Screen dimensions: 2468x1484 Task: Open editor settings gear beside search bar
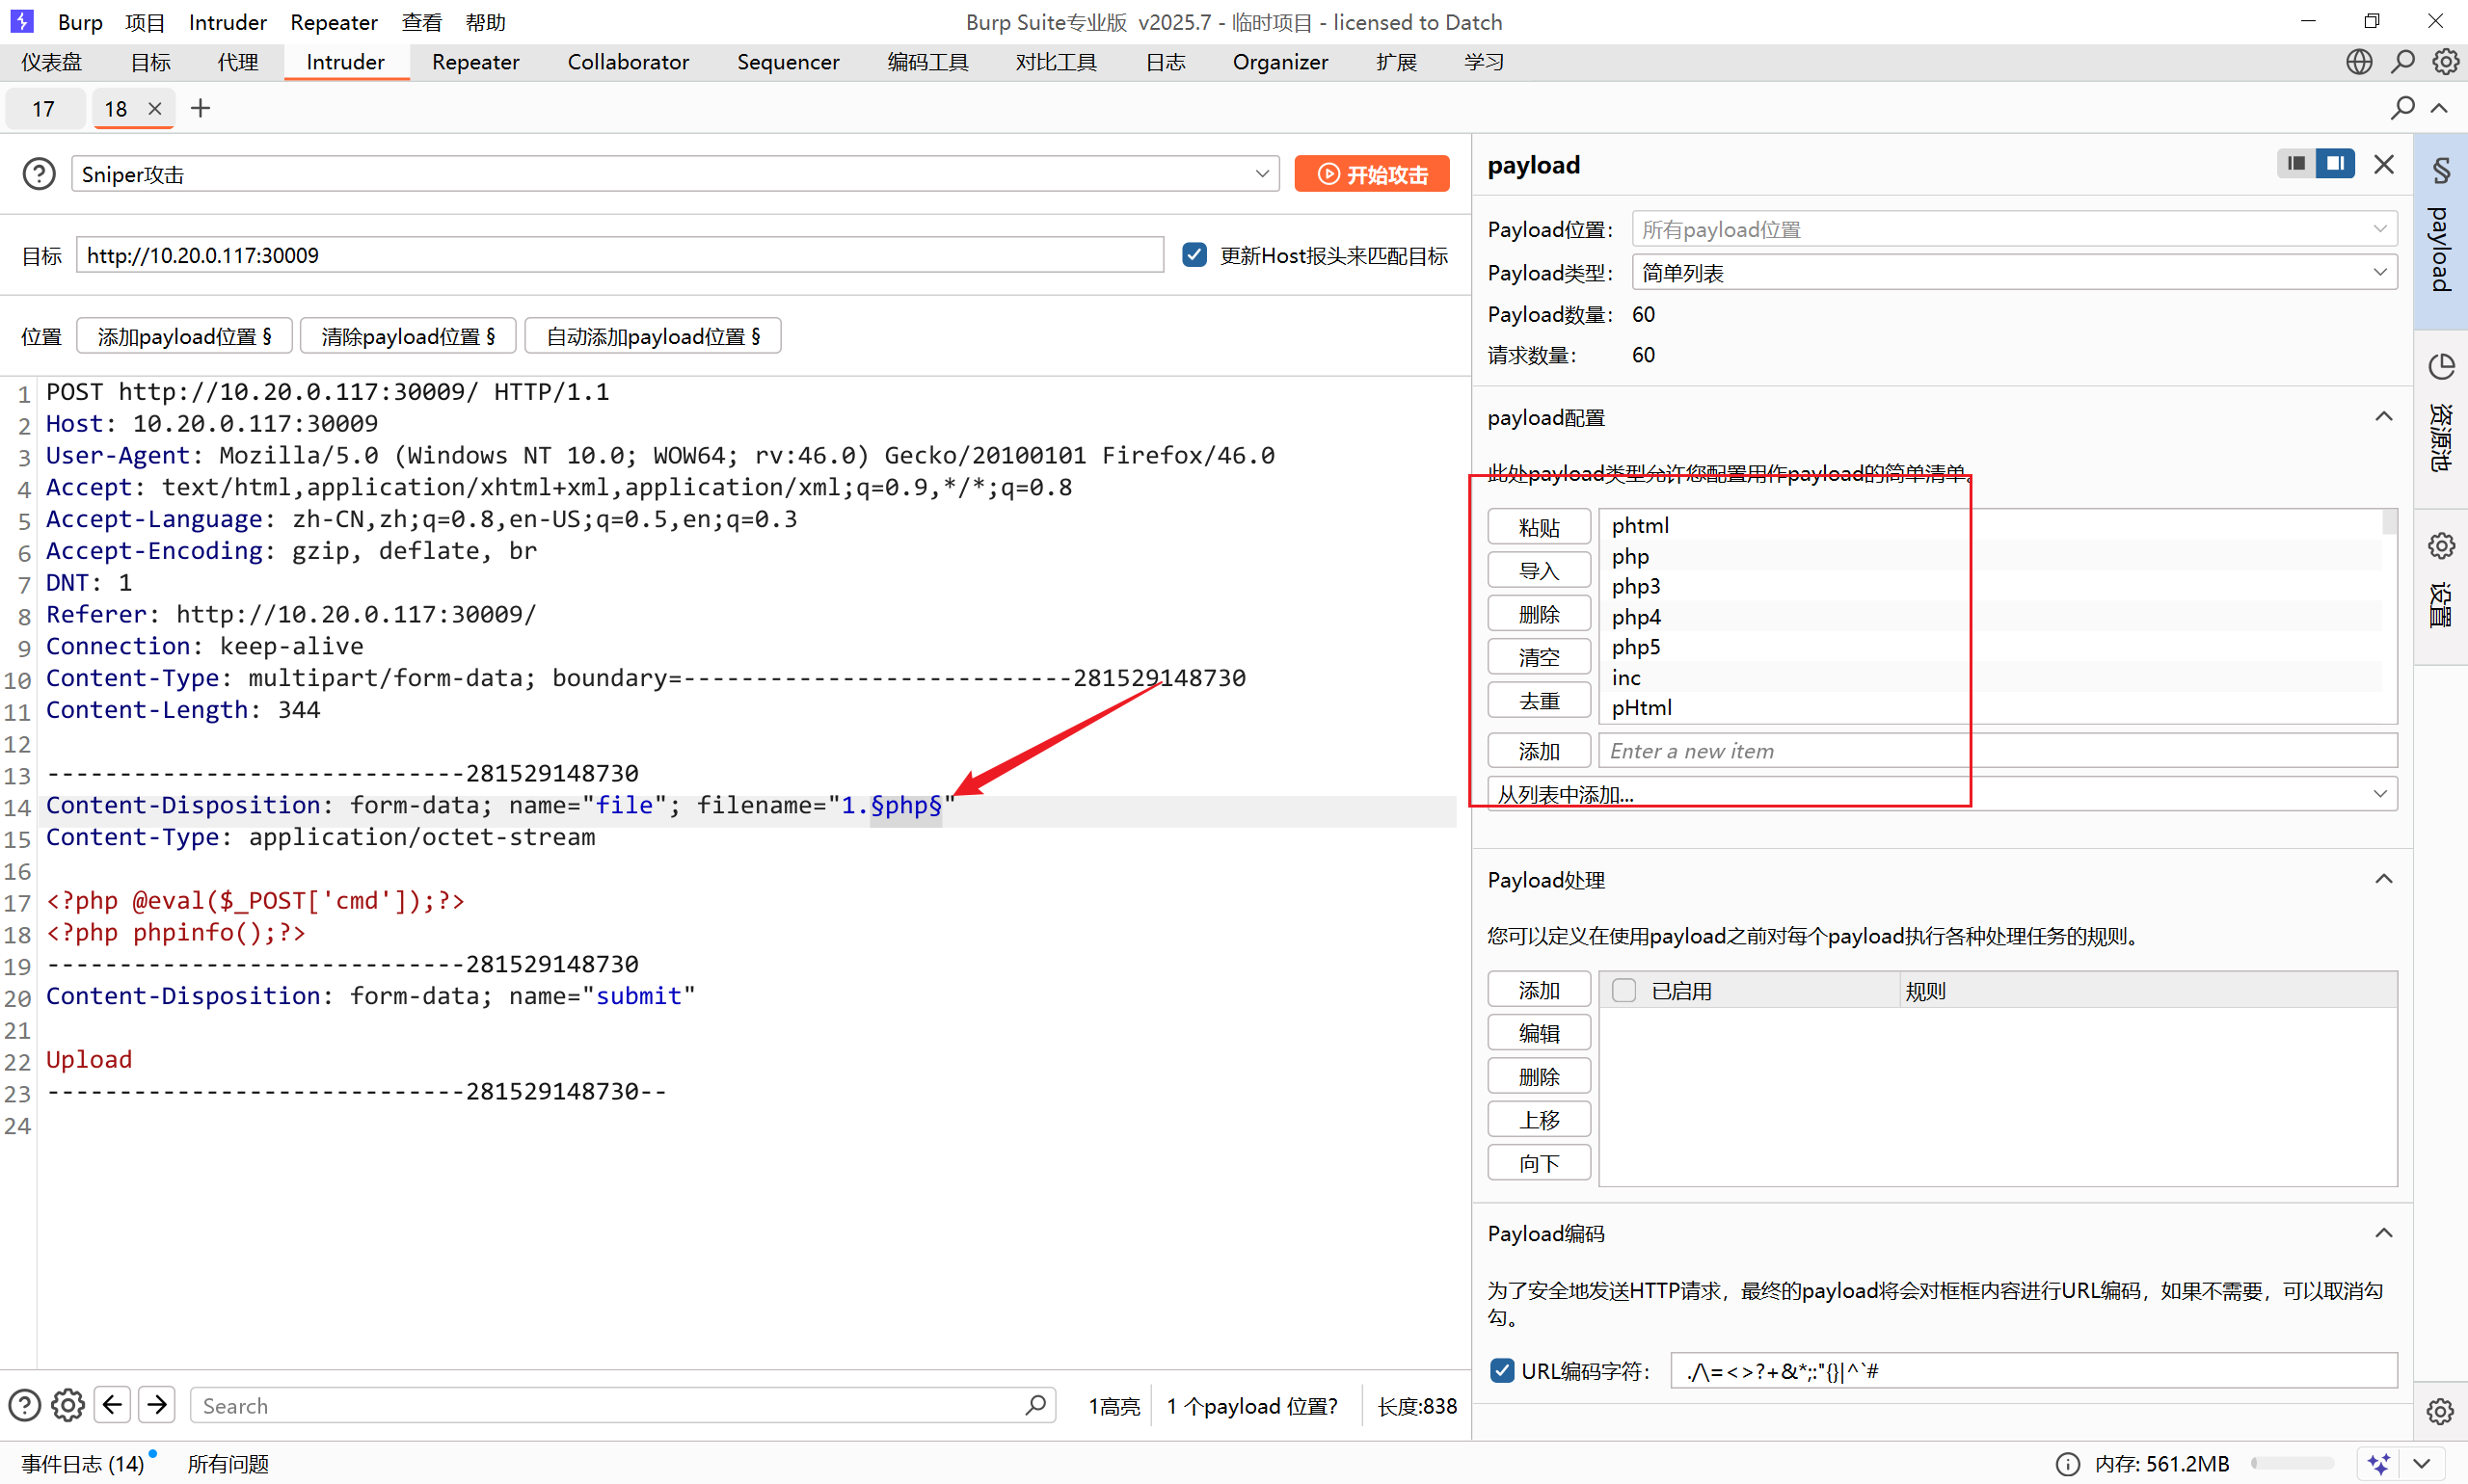(x=68, y=1405)
